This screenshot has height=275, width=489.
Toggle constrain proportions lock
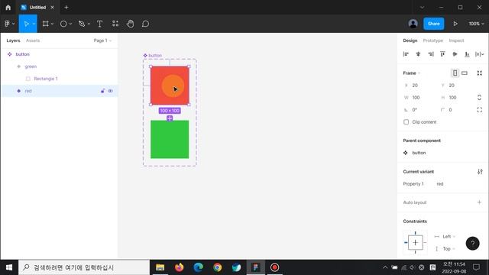[x=479, y=98]
